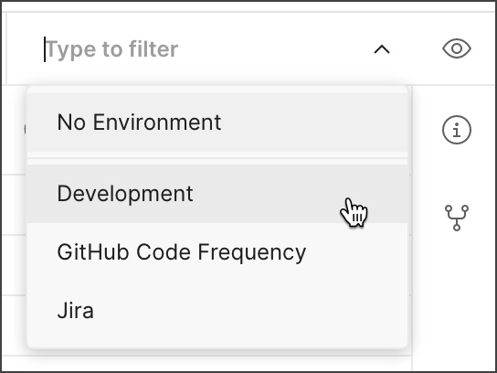Set the active environment to Development
Image resolution: width=497 pixels, height=373 pixels.
[x=217, y=194]
